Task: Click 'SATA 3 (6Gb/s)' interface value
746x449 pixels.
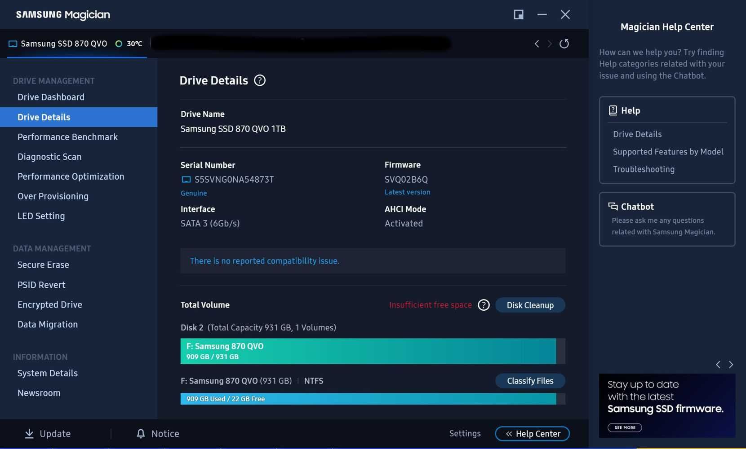Action: pyautogui.click(x=210, y=224)
